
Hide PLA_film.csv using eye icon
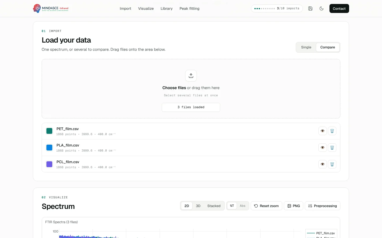coord(323,148)
